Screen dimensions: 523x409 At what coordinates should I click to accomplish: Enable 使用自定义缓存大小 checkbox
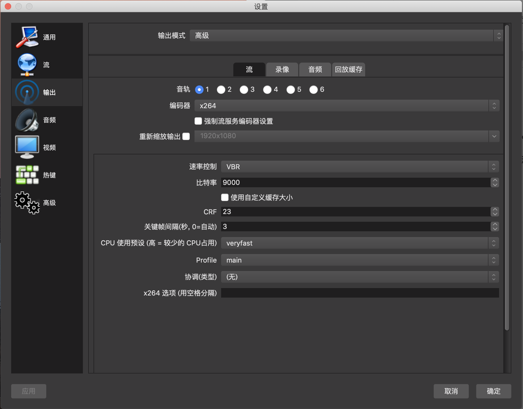225,197
